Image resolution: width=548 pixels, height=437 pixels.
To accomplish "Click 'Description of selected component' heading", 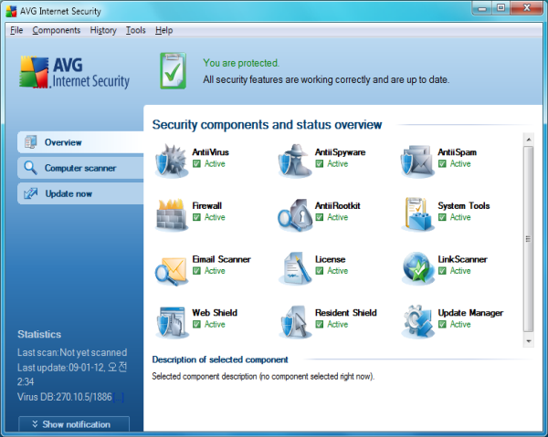I will pos(220,359).
